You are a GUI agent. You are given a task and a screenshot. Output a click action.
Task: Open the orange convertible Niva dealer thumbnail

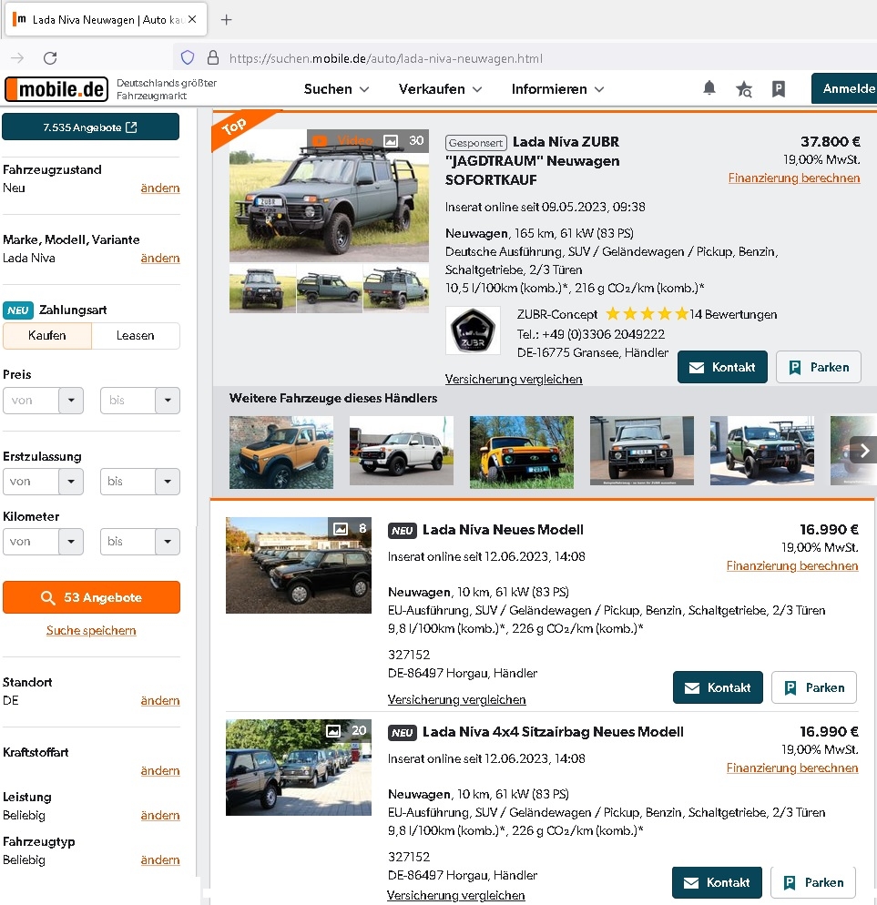pos(281,452)
